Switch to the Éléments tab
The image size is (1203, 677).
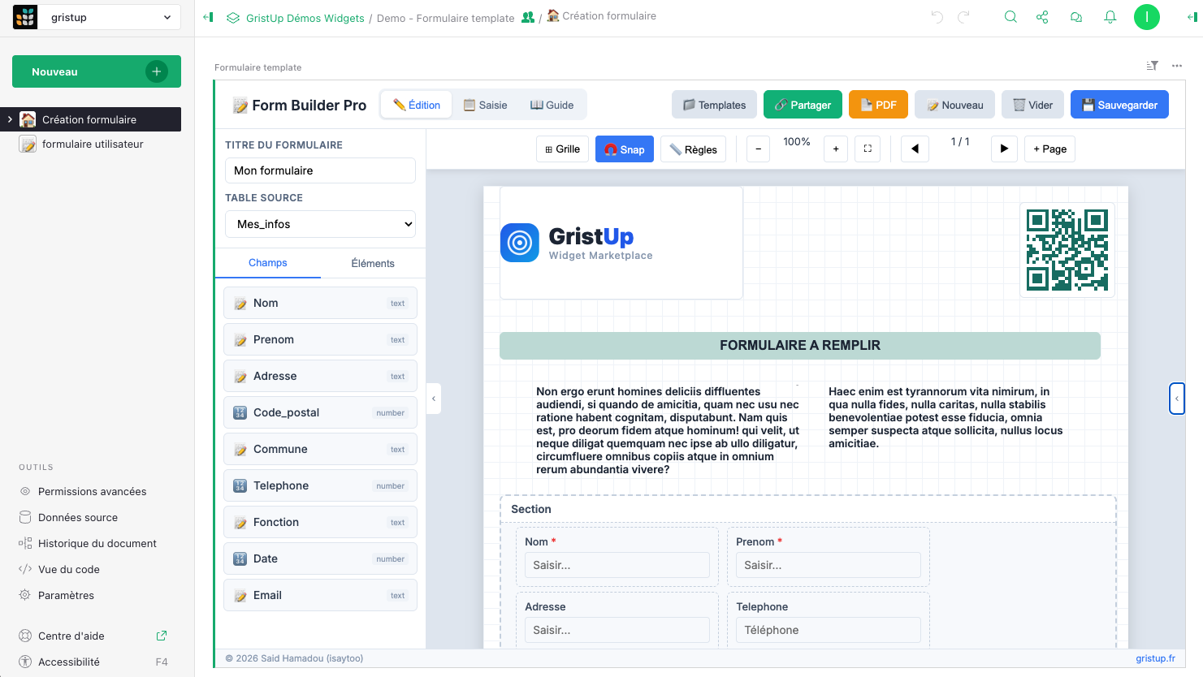click(373, 263)
